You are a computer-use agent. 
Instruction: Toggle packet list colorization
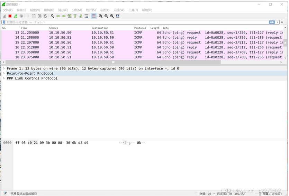94,16
